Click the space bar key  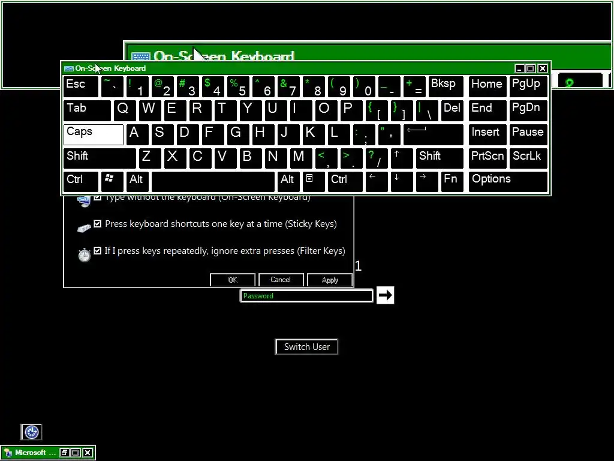click(213, 182)
